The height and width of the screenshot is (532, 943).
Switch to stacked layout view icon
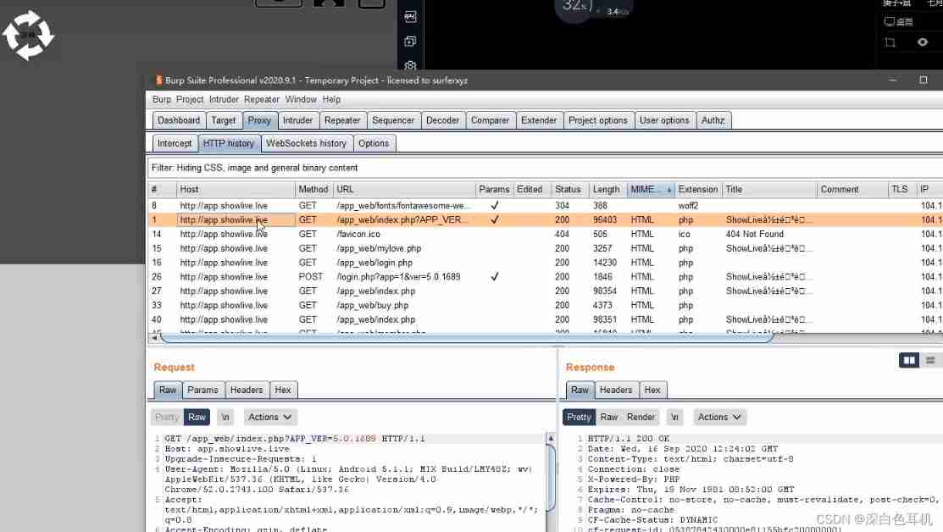[x=930, y=360]
